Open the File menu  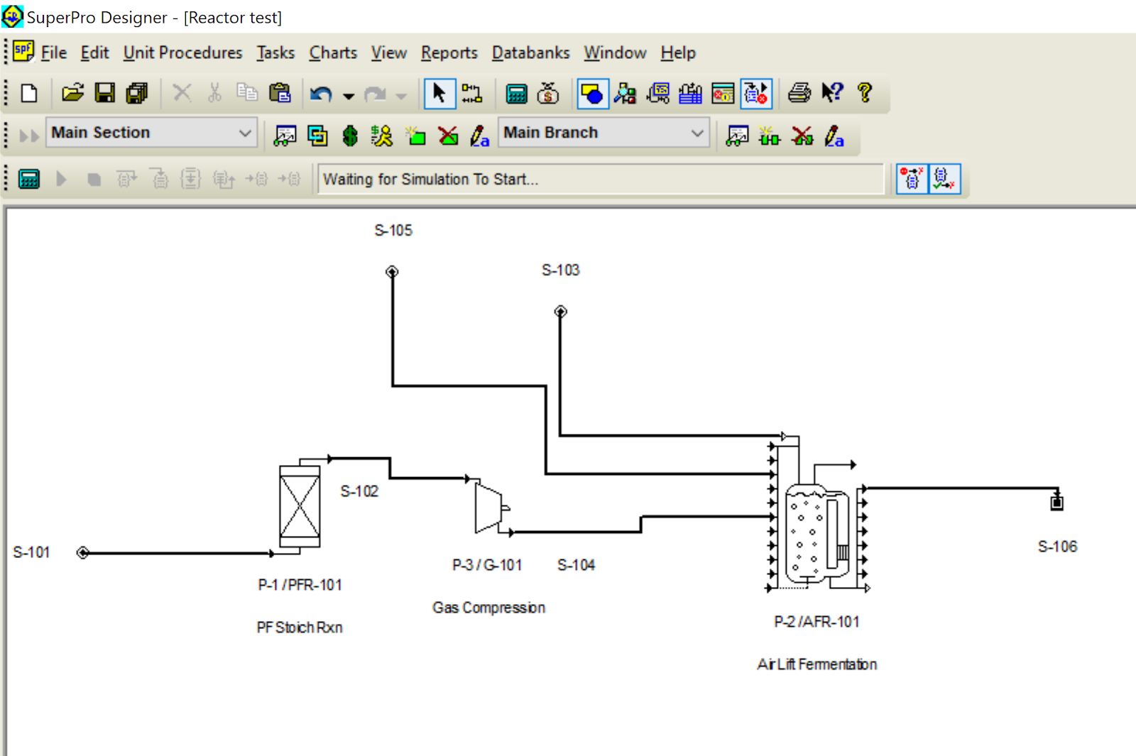[x=54, y=53]
